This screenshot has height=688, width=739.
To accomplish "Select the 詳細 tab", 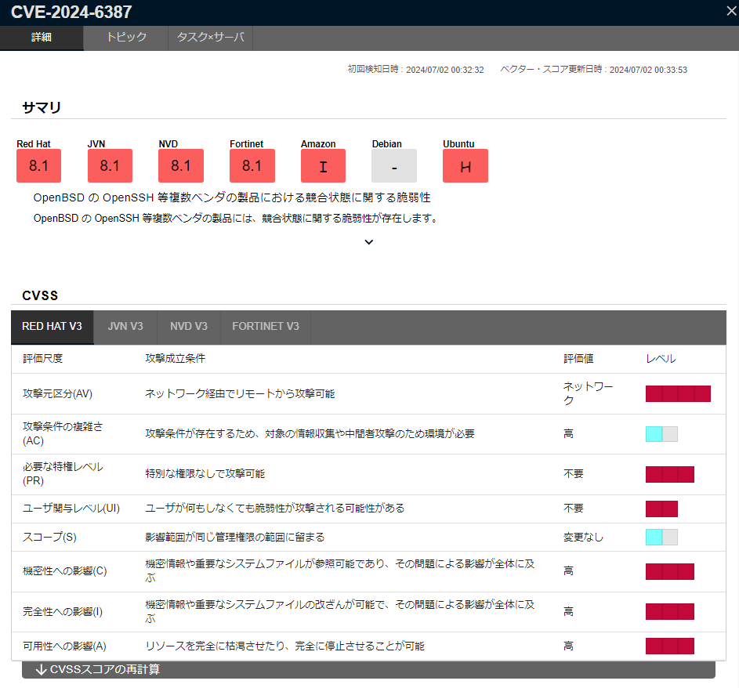I will point(42,38).
